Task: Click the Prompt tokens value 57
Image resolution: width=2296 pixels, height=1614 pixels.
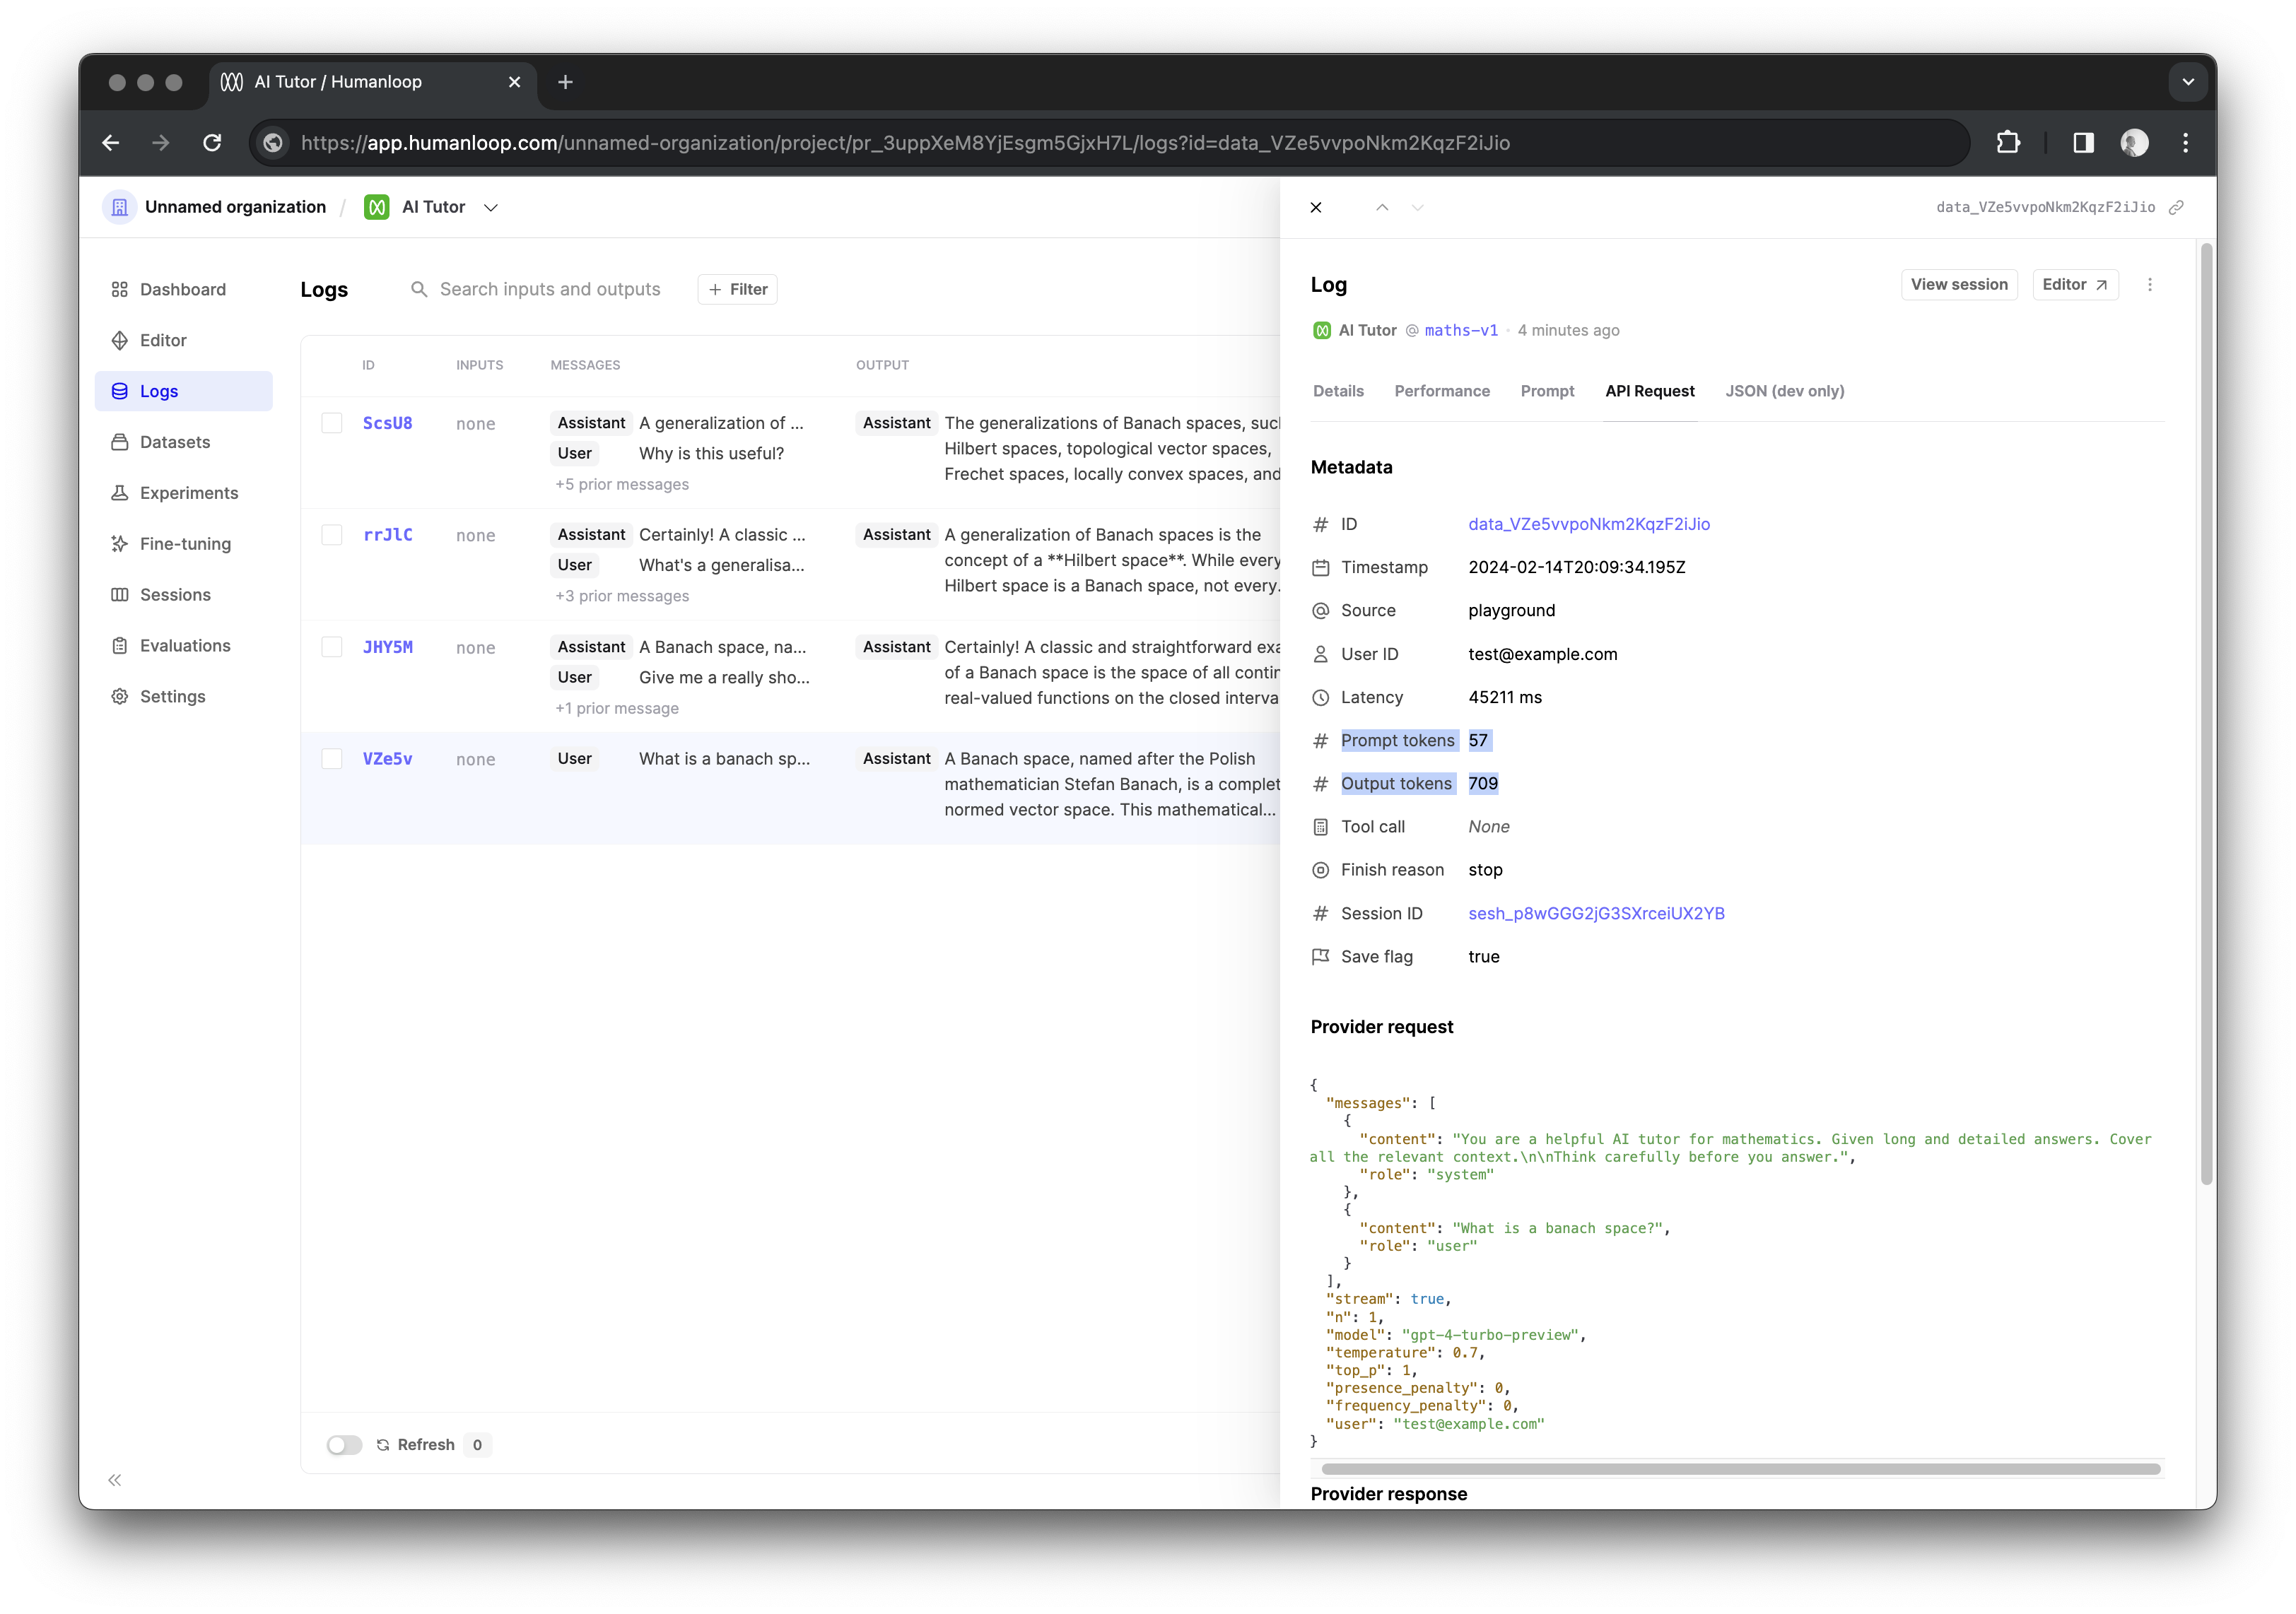Action: tap(1478, 741)
